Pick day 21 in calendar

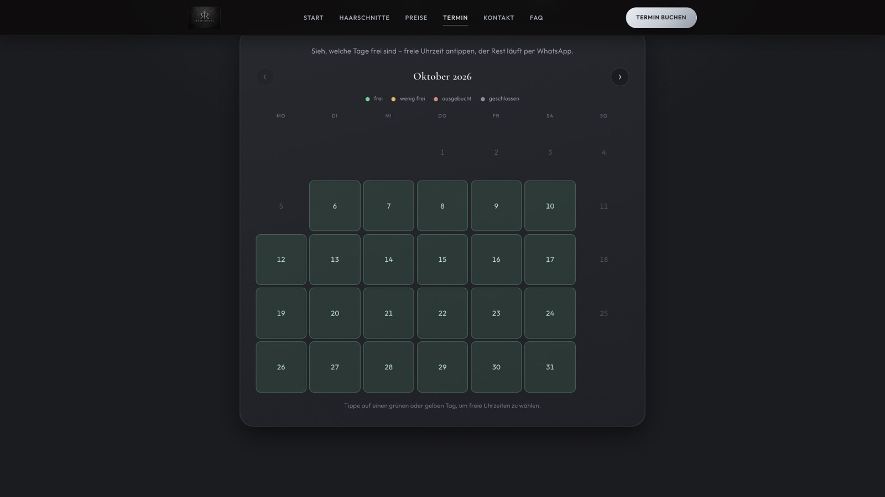click(388, 313)
